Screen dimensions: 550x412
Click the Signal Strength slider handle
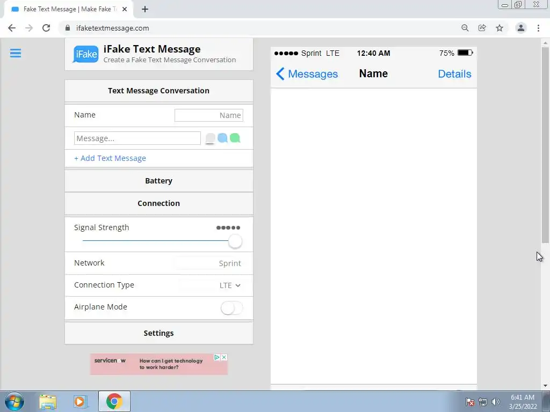coord(235,241)
